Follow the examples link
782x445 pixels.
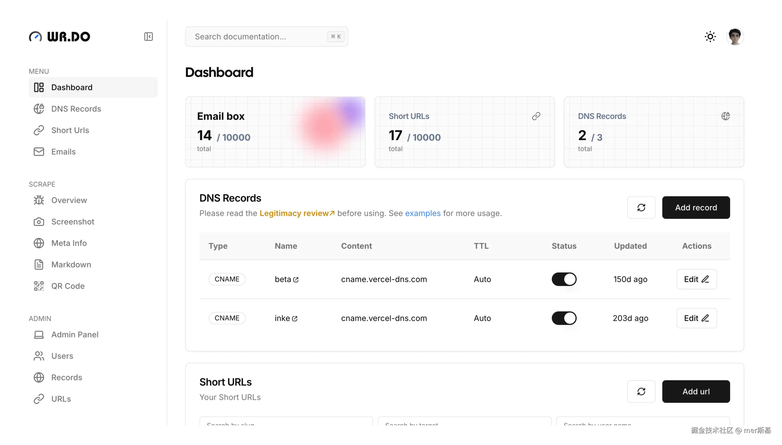tap(423, 213)
